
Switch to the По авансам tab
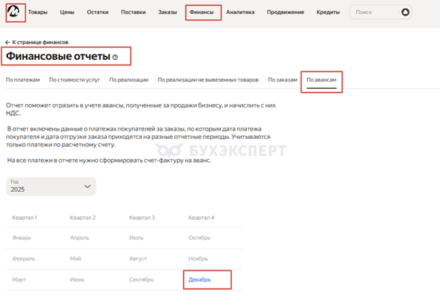coord(321,80)
